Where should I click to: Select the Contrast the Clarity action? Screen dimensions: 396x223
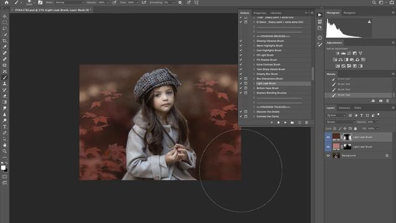point(268,116)
